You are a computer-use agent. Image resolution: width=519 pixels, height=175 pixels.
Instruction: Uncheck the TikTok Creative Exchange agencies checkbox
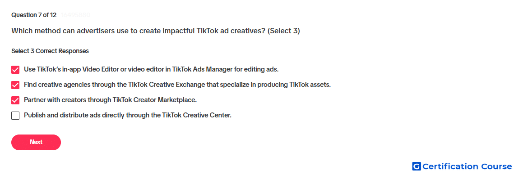pyautogui.click(x=15, y=85)
